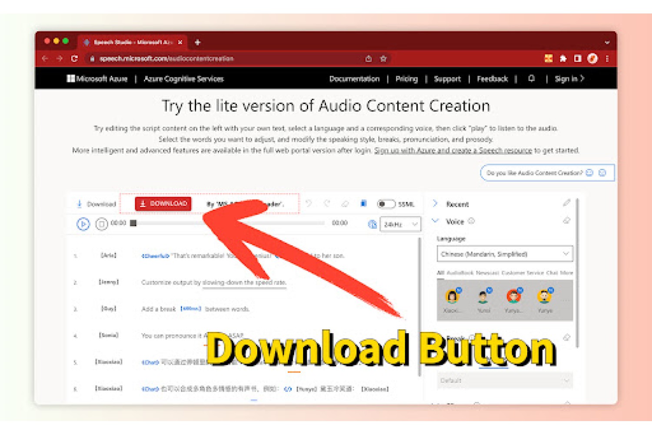Click the Microsoft Azure logo
The width and height of the screenshot is (652, 435).
click(x=97, y=79)
